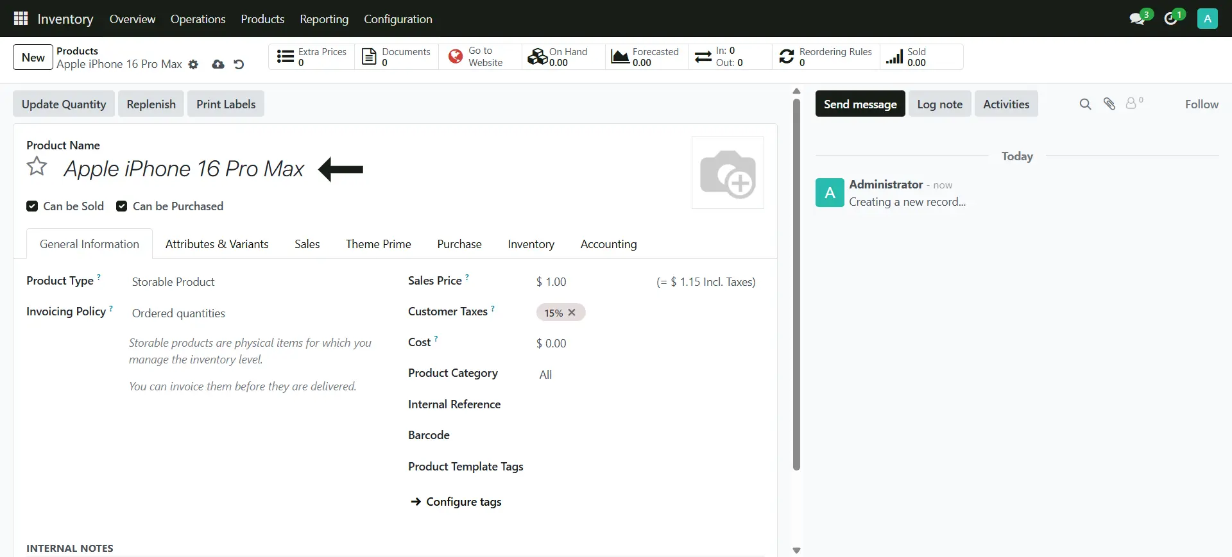Save record using cloud upload icon
The image size is (1232, 557).
[x=218, y=65]
